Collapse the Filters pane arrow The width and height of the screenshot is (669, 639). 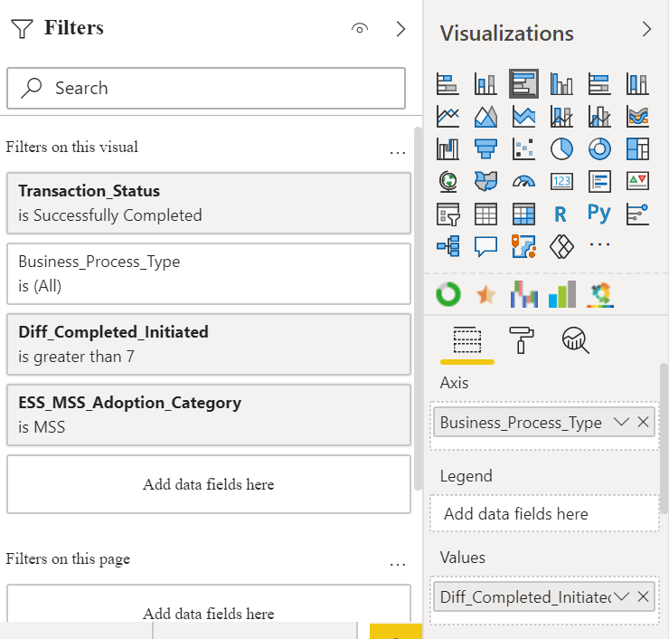coord(400,29)
